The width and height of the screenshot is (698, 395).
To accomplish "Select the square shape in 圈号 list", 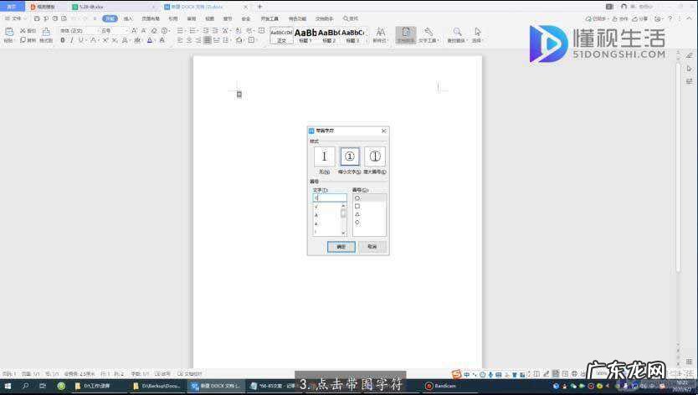I will point(358,206).
